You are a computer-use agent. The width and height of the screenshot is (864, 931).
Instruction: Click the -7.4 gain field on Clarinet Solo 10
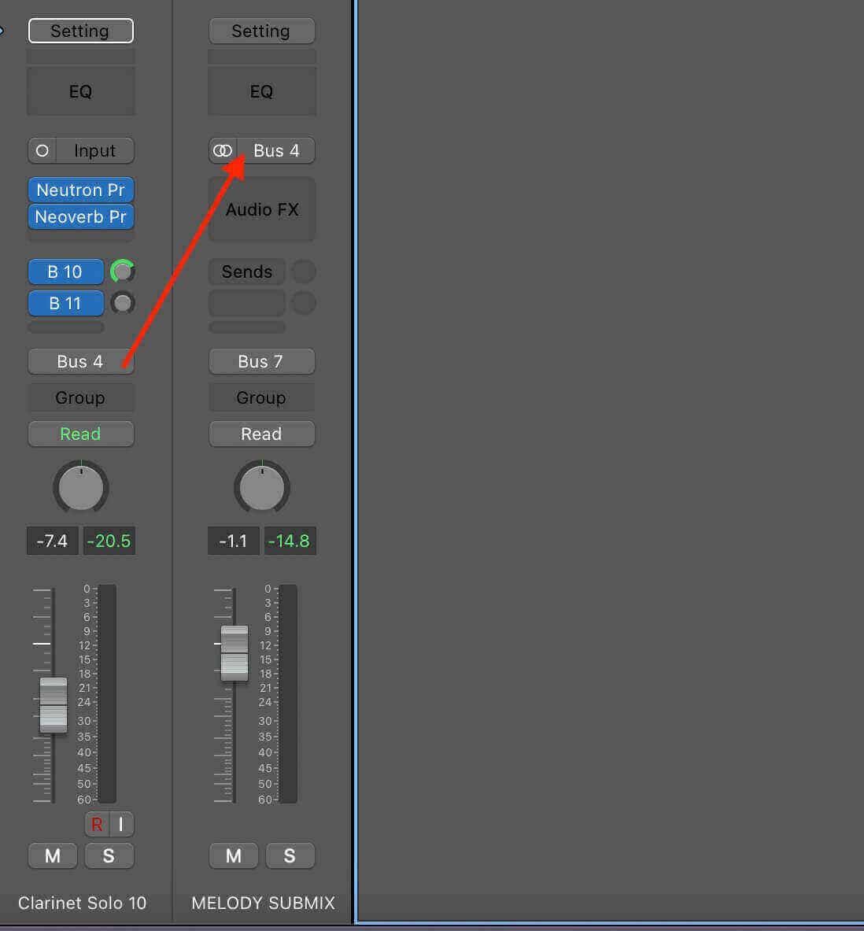click(52, 541)
